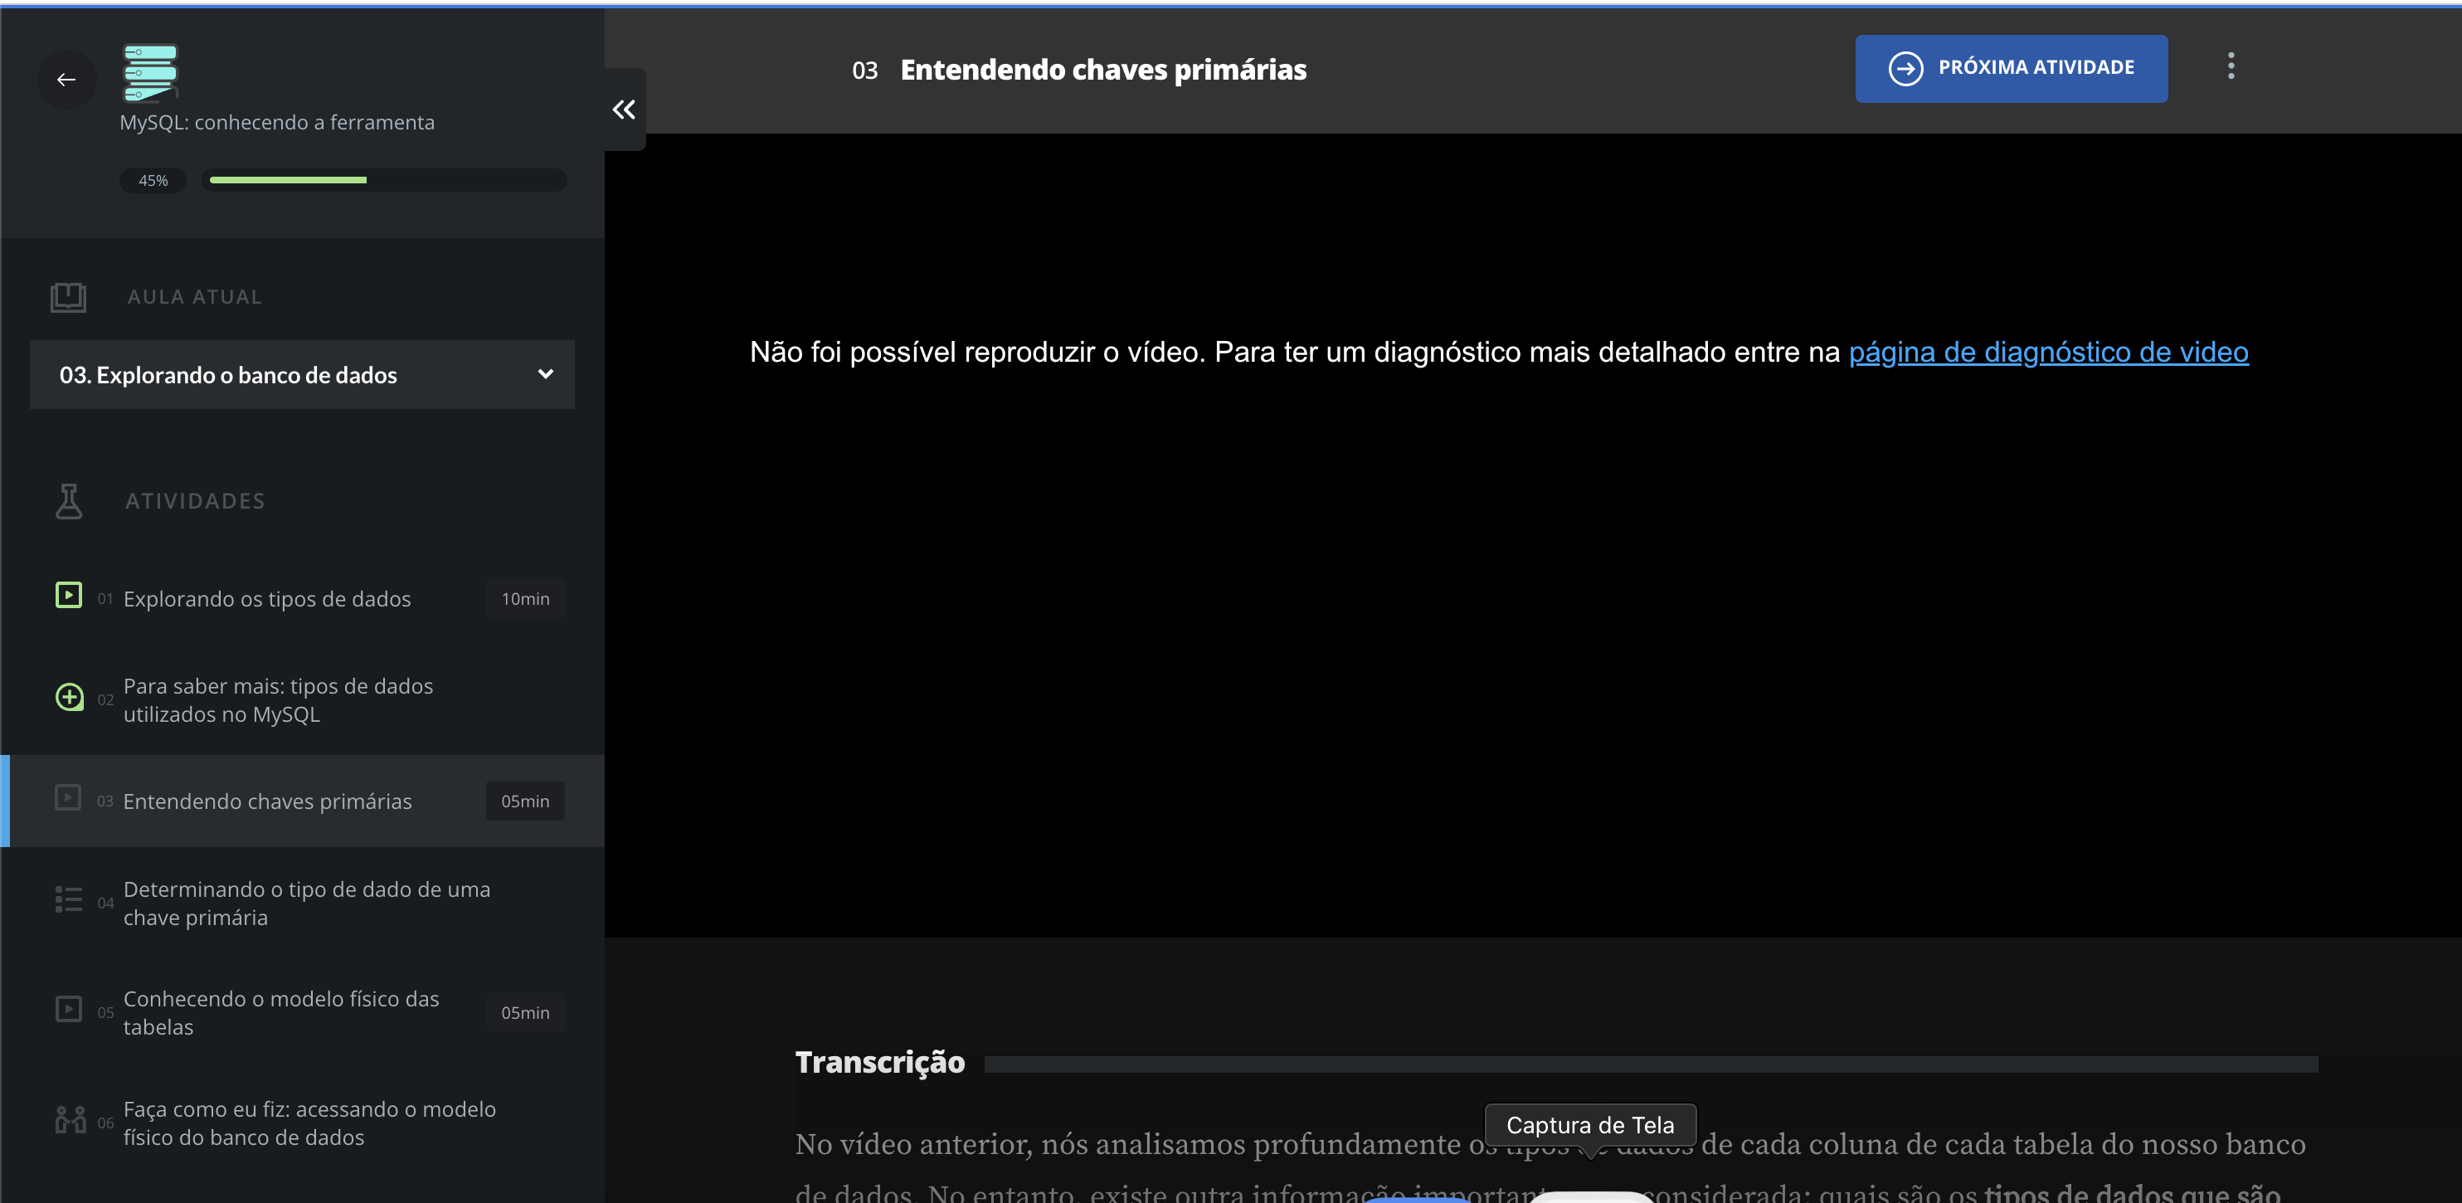The width and height of the screenshot is (2462, 1203).
Task: Select activity Entendendo chaves primárias
Action: 303,801
